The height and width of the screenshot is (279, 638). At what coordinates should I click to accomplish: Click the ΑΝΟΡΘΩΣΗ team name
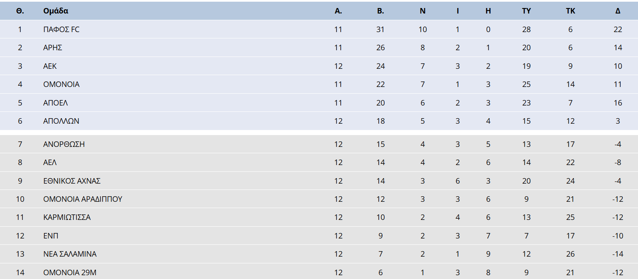click(x=64, y=144)
